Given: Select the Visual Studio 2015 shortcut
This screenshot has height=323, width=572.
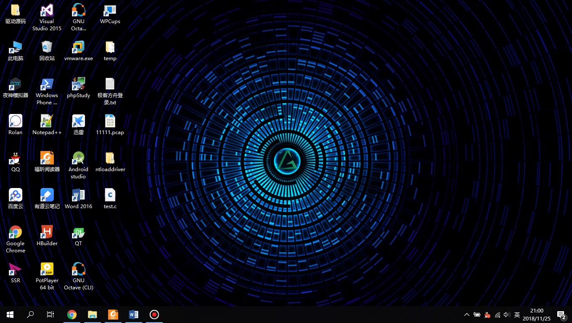Looking at the screenshot, I should coord(47,11).
